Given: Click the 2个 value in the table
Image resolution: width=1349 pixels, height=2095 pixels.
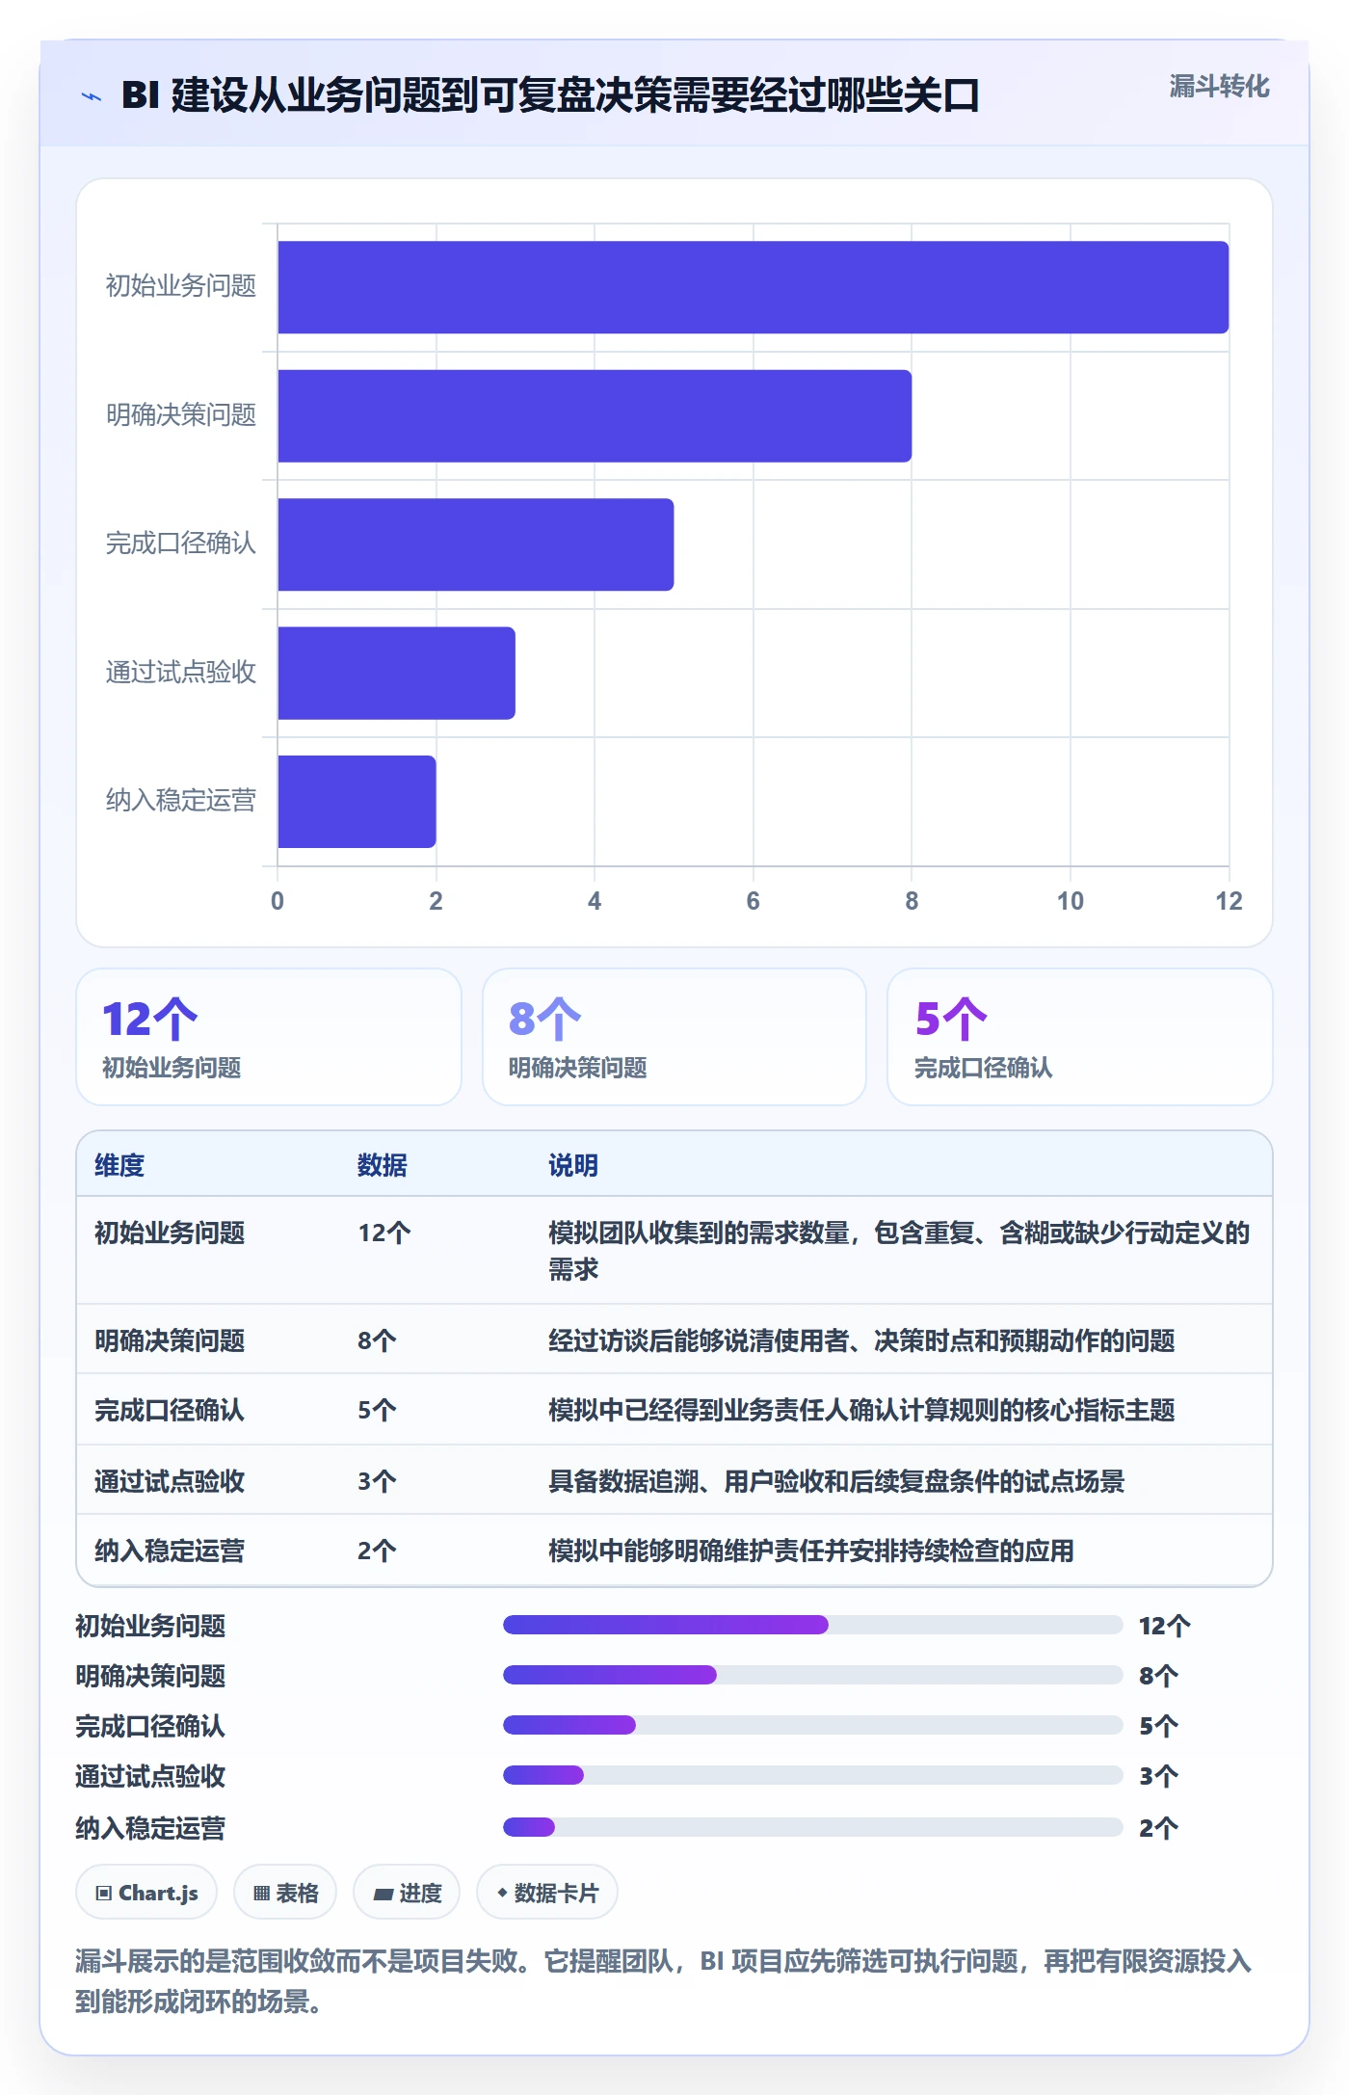Looking at the screenshot, I should 378,1551.
